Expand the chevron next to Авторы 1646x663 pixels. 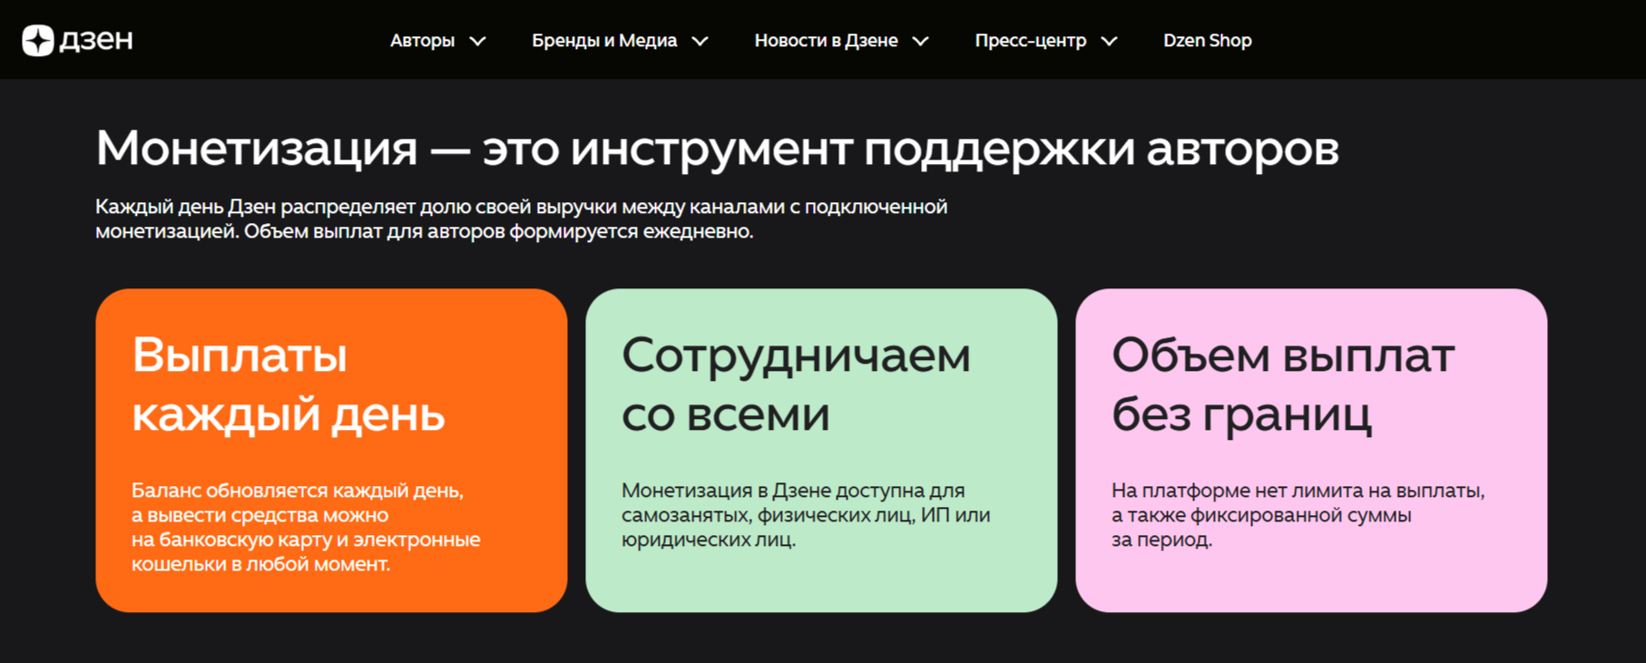tap(478, 42)
